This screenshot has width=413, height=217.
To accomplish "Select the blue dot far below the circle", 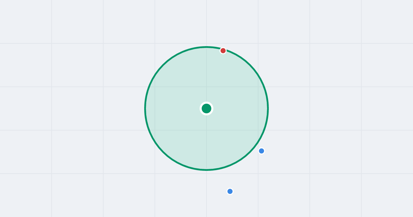I will [230, 191].
